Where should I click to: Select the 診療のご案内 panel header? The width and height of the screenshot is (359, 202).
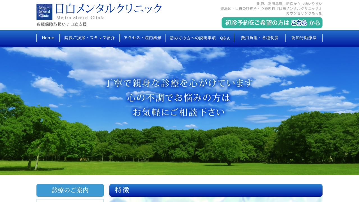[x=70, y=190]
